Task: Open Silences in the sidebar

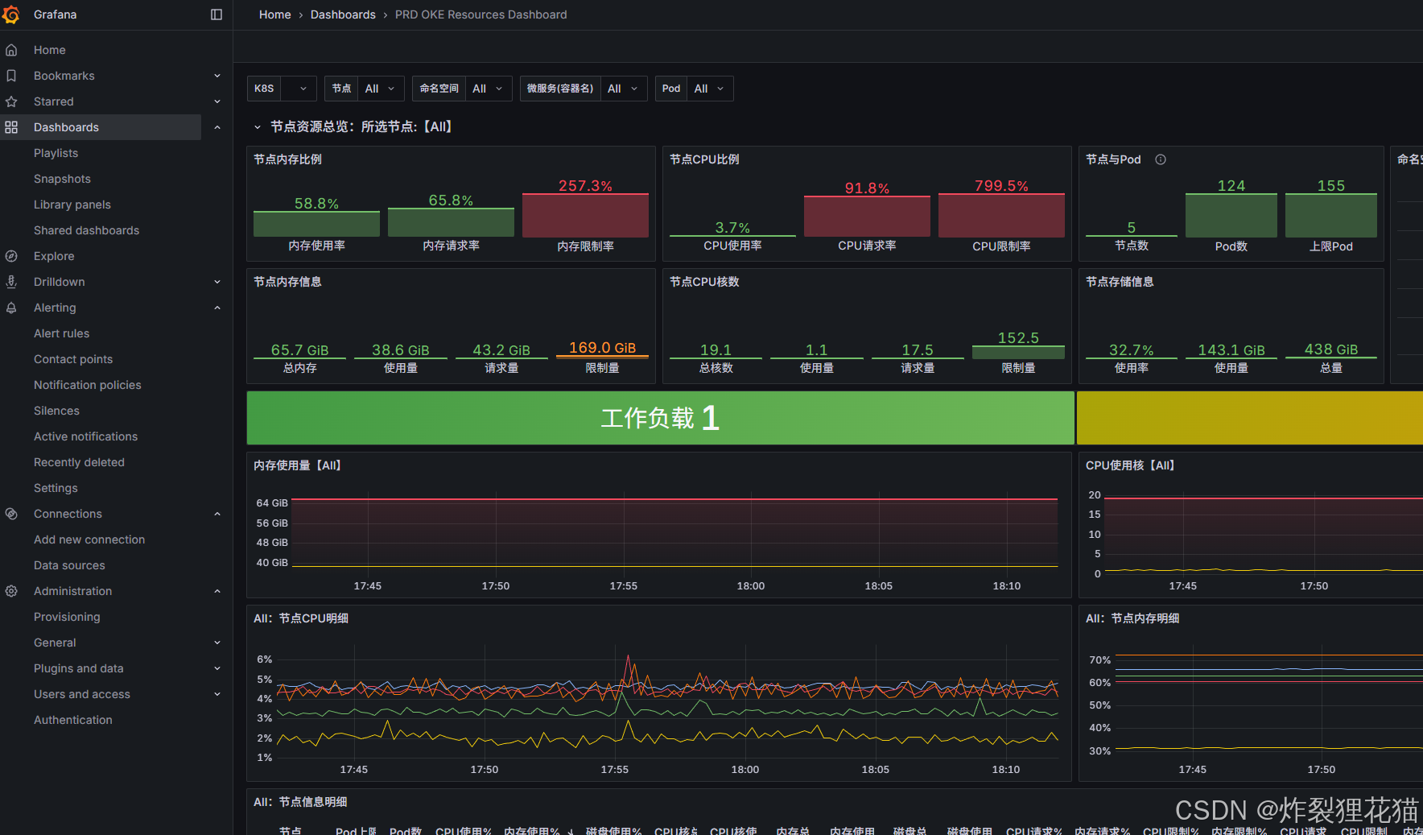Action: (x=56, y=411)
